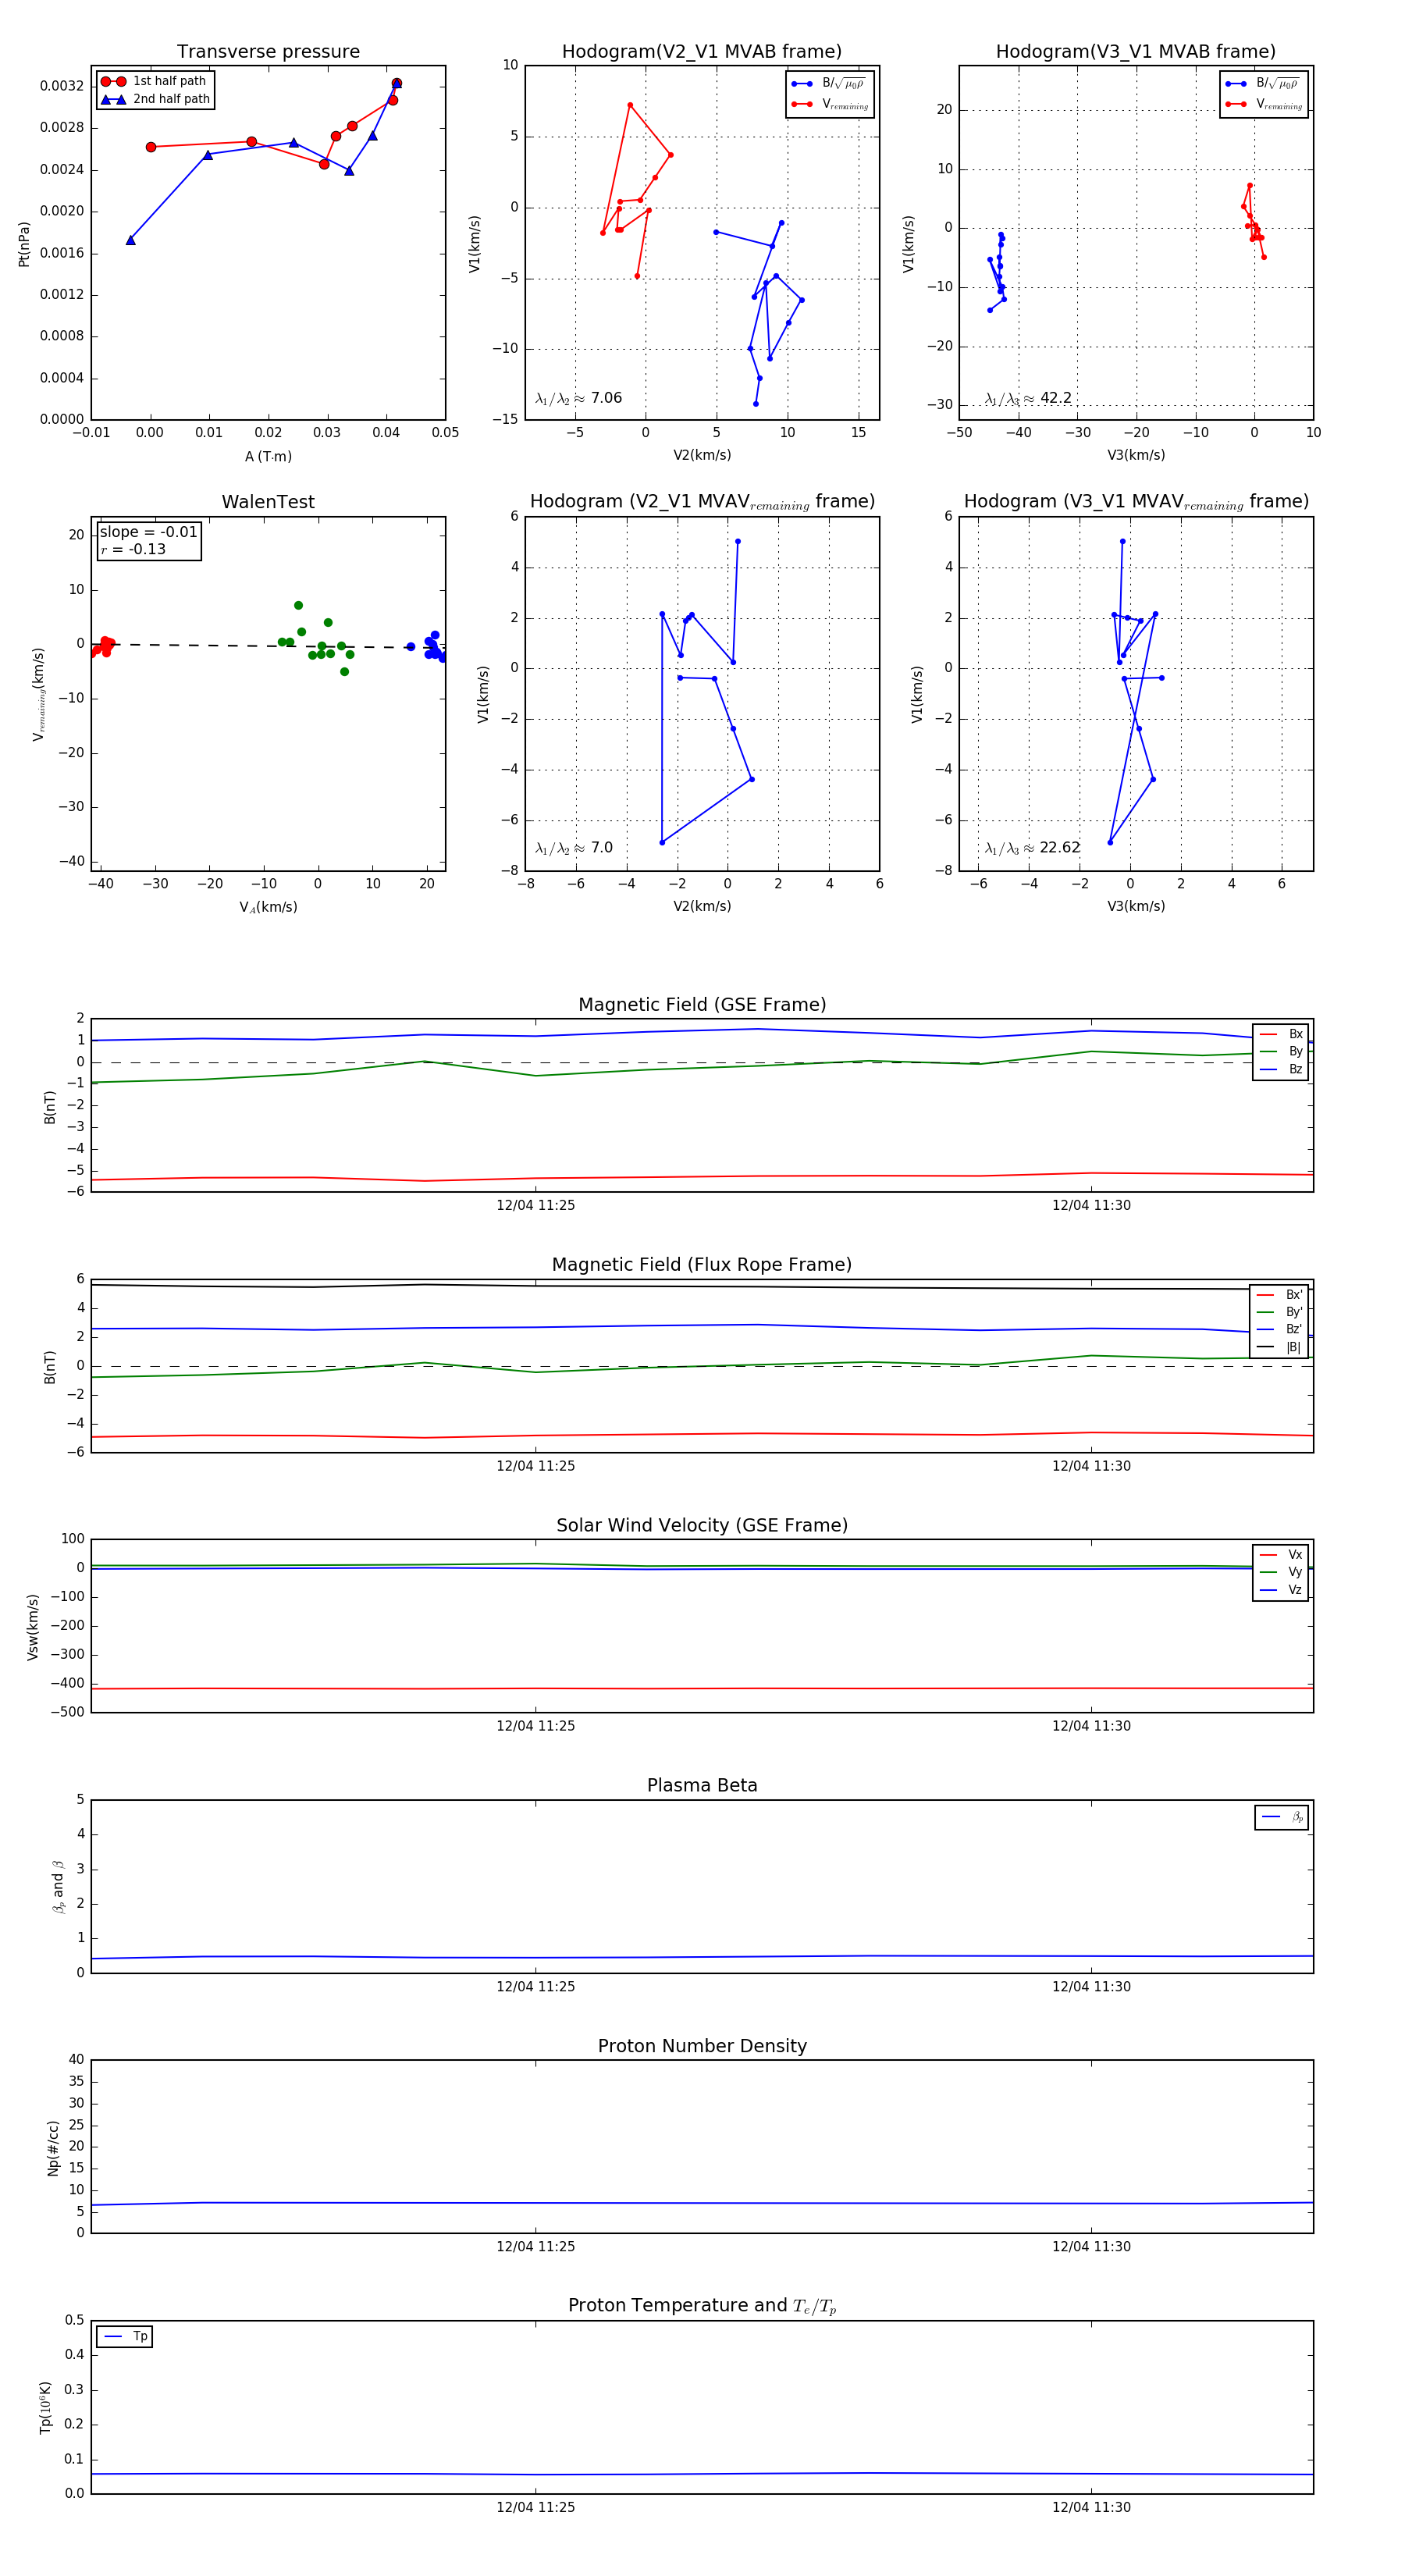Click the first blue triangle in Transverse pressure

click(131, 240)
